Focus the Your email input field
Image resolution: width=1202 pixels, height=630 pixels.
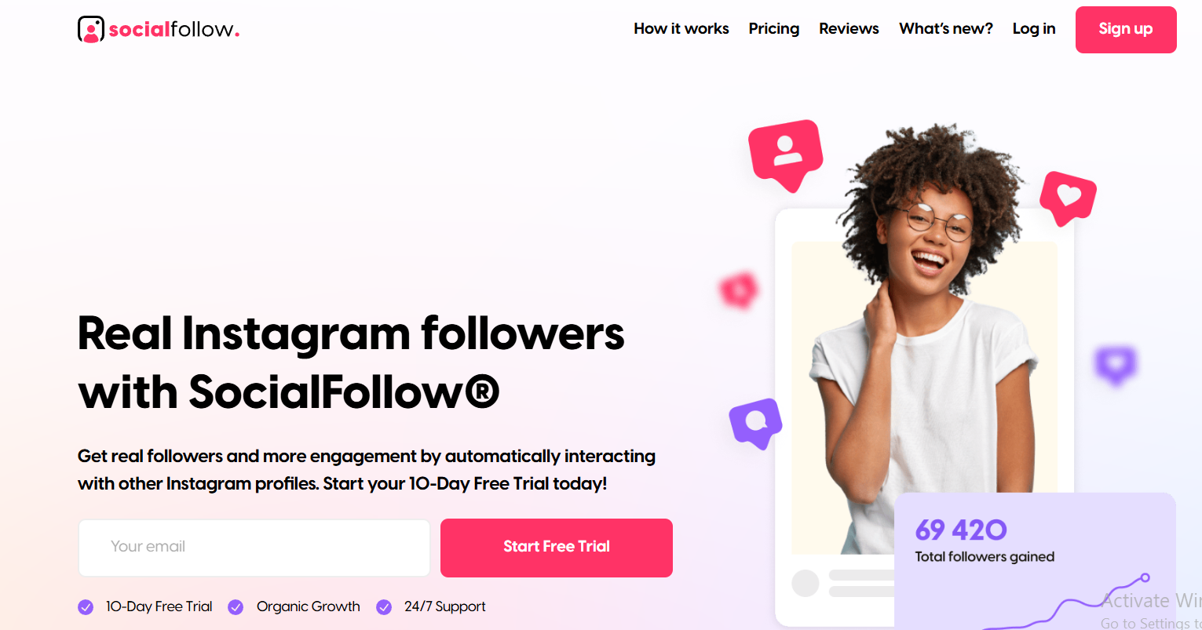tap(254, 548)
